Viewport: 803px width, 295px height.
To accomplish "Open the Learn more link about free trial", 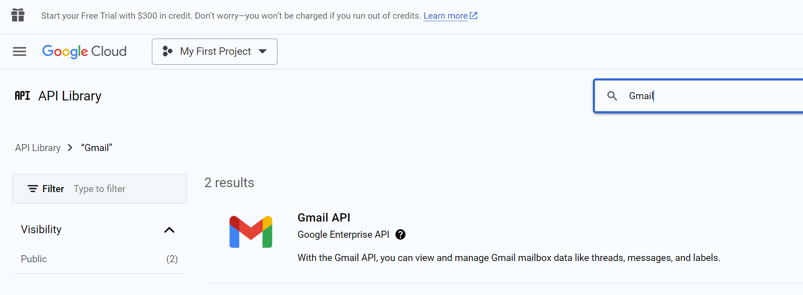I will pyautogui.click(x=445, y=16).
